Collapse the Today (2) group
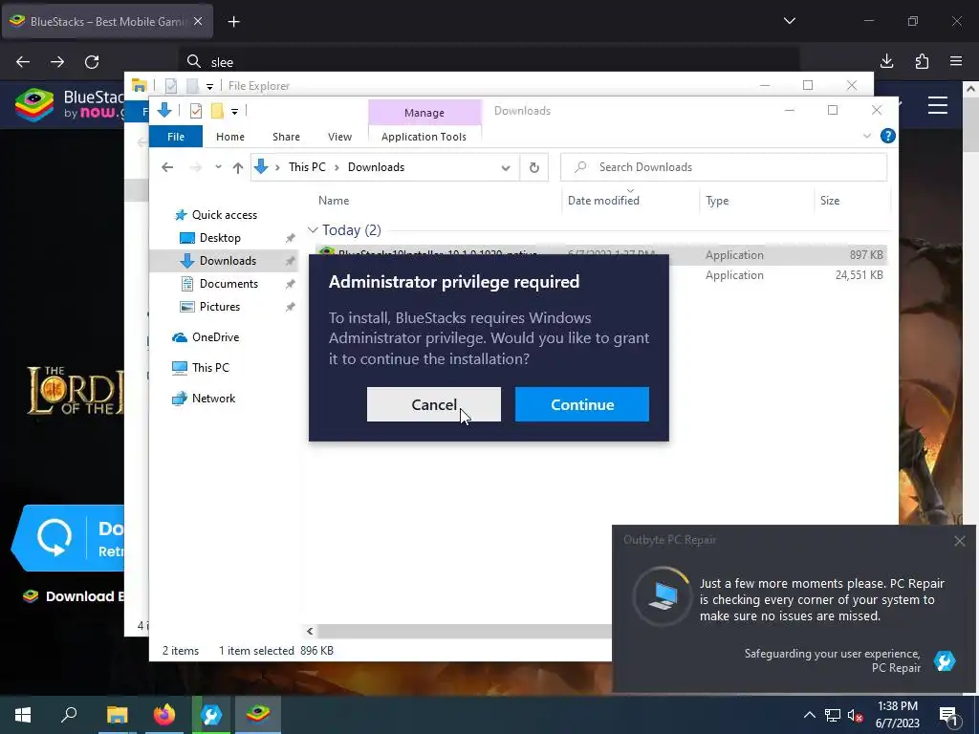The width and height of the screenshot is (979, 734). (313, 230)
